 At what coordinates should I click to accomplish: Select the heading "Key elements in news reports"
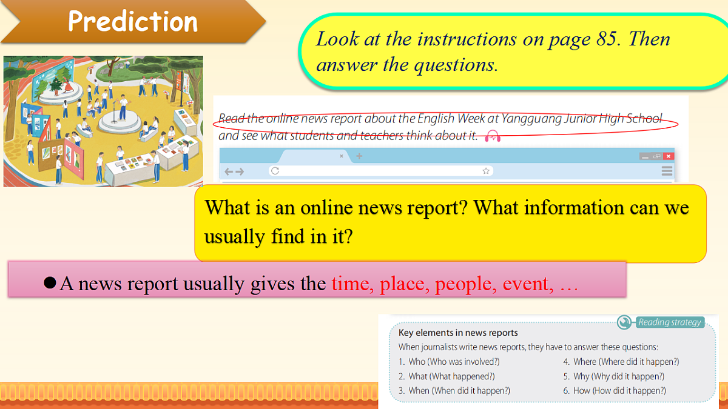click(458, 333)
